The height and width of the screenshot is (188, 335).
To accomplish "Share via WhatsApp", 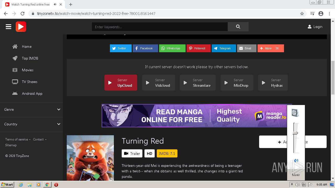I will click(172, 48).
